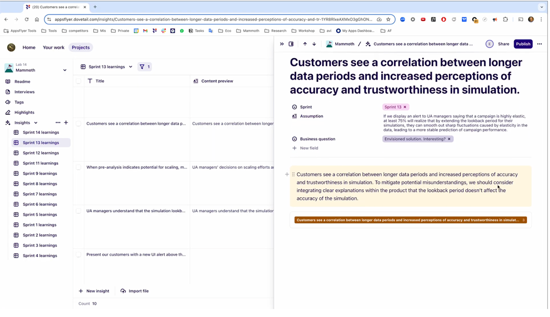Click the drag handle beside the highlighted paragraph
Viewport: 550px width, 317px height.
(x=293, y=174)
